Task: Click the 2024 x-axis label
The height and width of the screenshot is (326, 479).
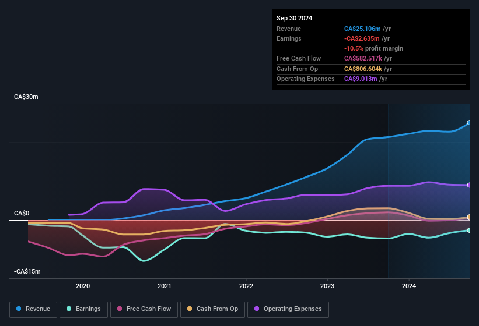Action: click(409, 286)
